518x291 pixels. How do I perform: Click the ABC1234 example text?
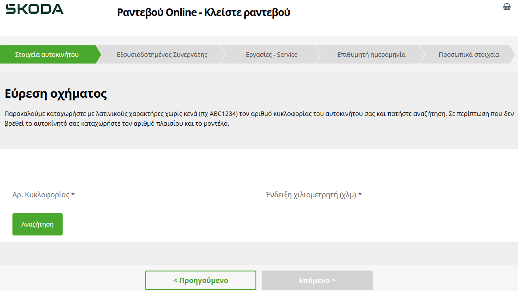(x=225, y=114)
